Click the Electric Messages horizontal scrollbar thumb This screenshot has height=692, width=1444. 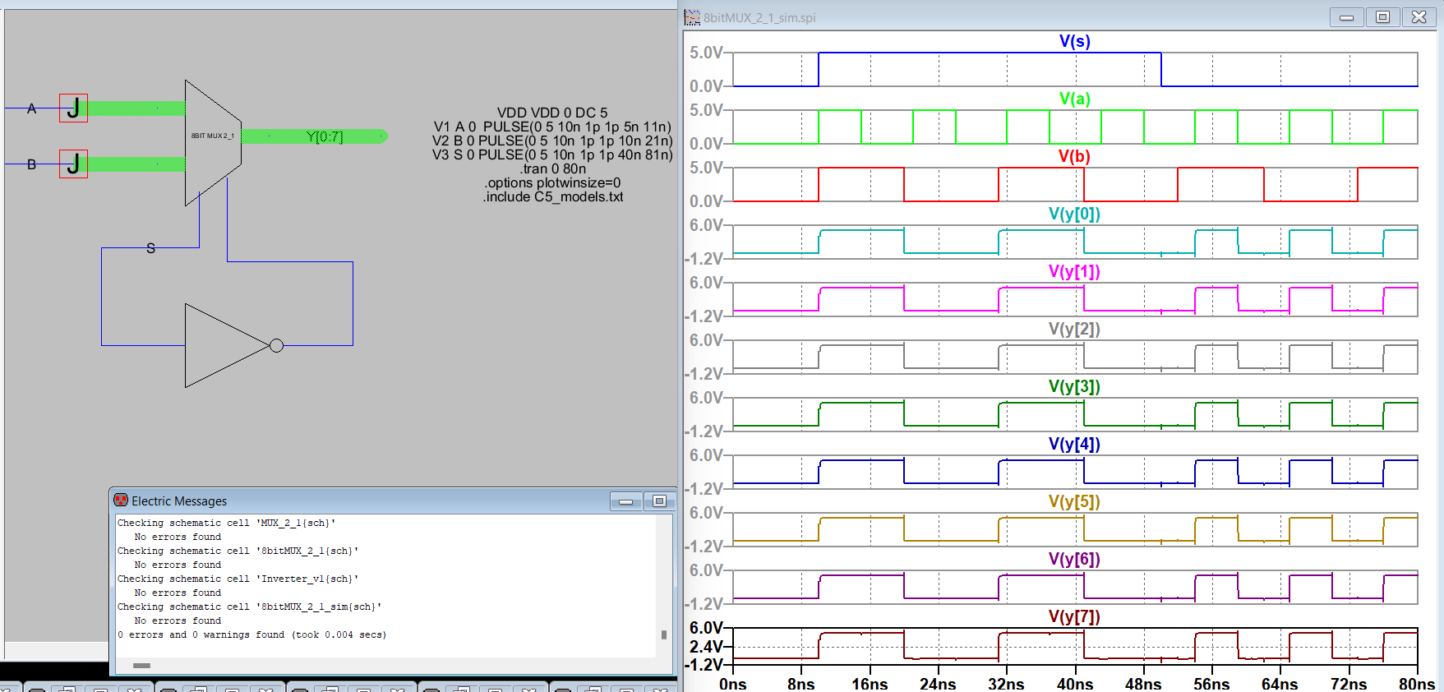click(x=141, y=666)
